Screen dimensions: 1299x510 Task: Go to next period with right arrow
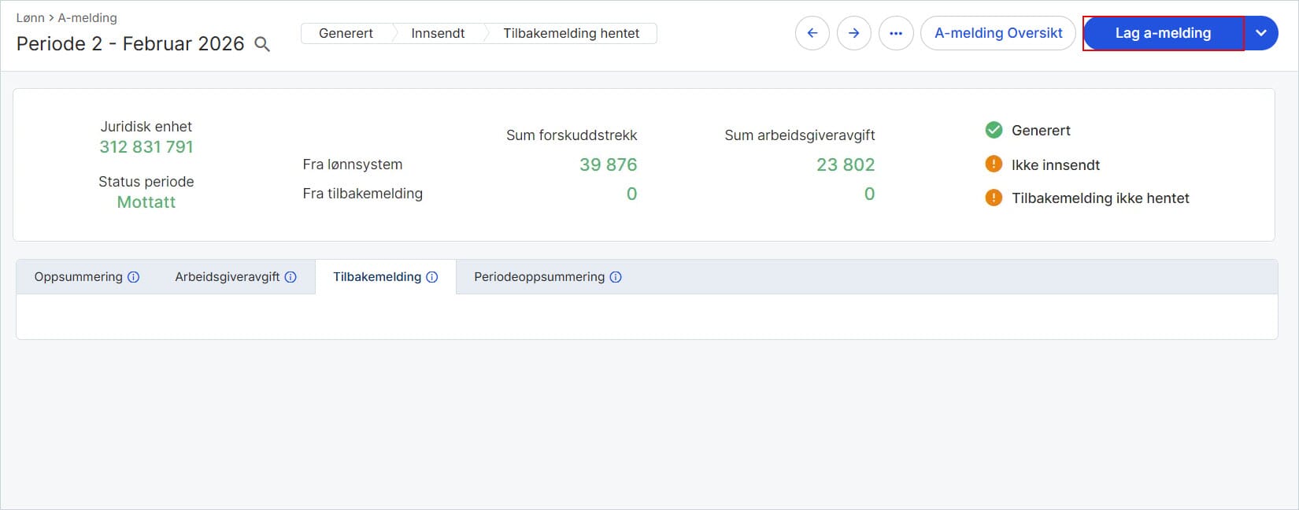854,33
